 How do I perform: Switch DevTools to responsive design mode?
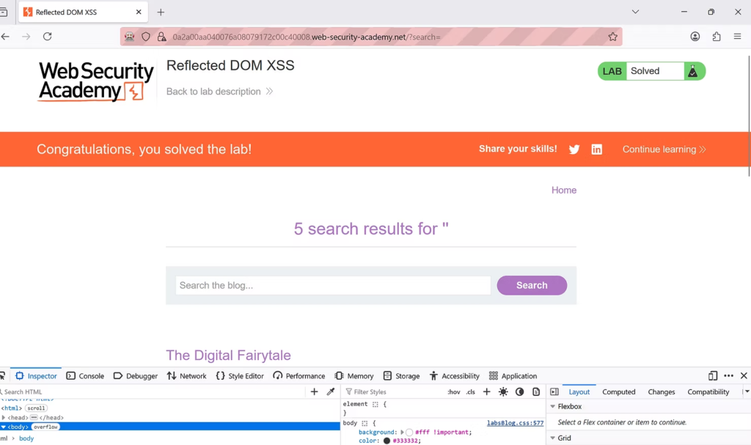[x=713, y=376]
